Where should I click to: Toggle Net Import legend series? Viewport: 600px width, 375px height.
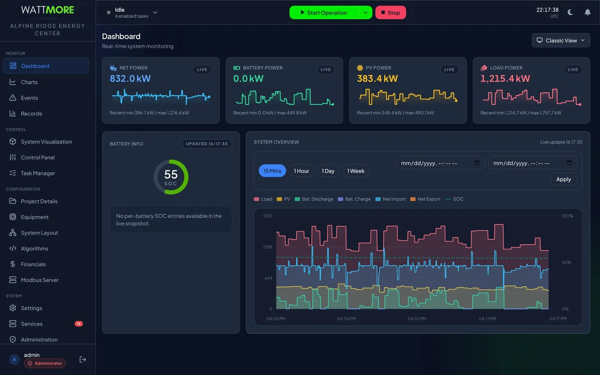[390, 199]
